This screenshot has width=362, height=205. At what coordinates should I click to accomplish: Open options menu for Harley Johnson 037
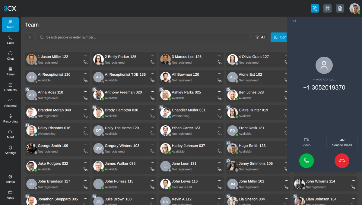pyautogui.click(x=219, y=145)
